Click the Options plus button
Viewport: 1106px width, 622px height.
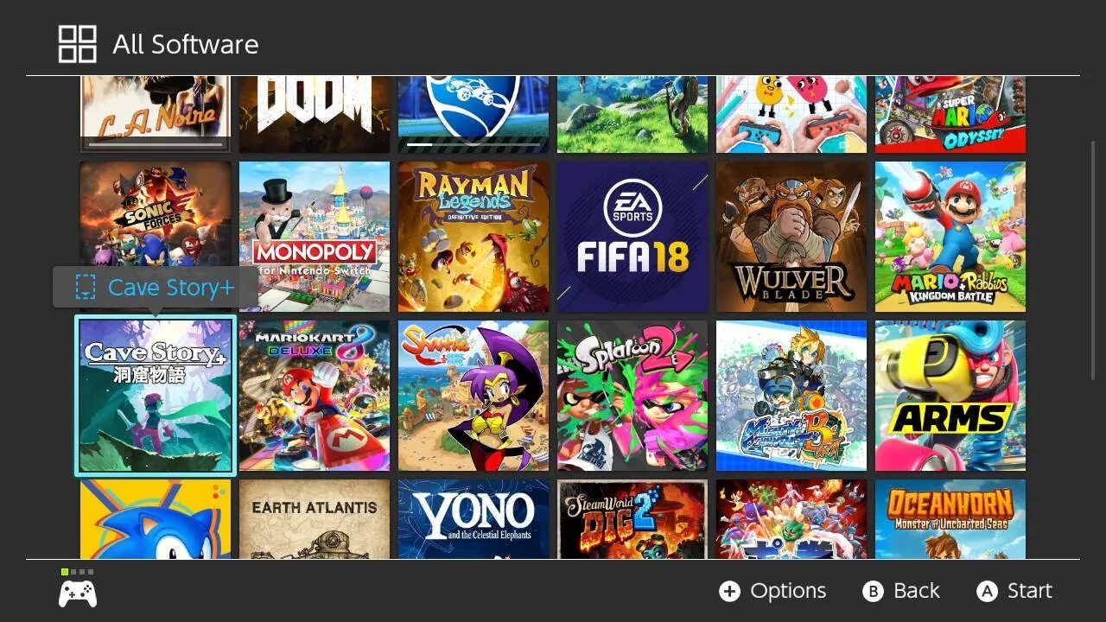772,591
